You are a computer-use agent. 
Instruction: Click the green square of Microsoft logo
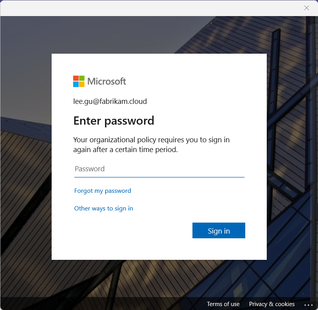(82, 78)
